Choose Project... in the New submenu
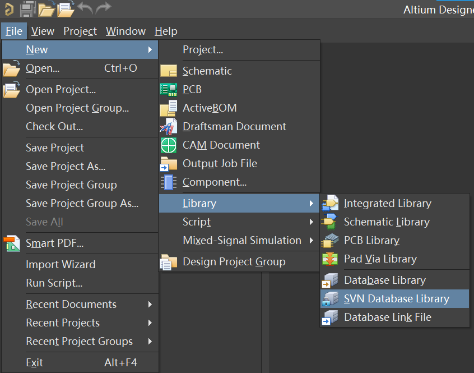The width and height of the screenshot is (474, 373). 239,49
